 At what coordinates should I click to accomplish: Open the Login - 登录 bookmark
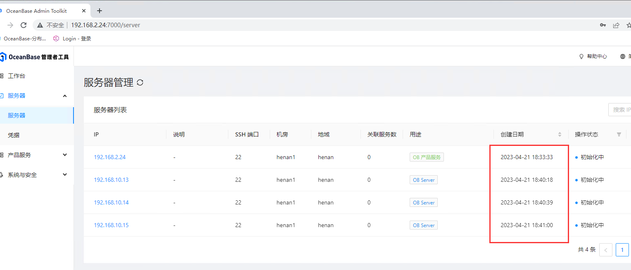(x=72, y=38)
